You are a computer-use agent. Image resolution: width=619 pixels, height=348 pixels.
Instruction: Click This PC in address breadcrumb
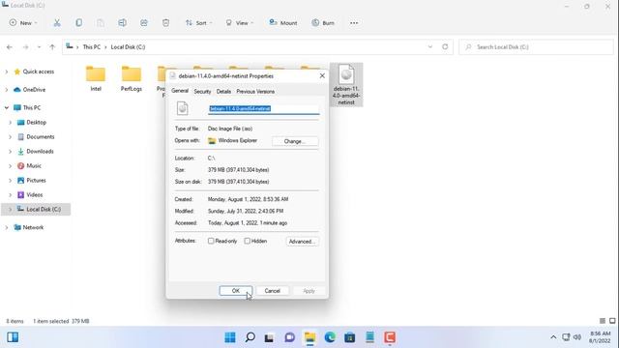click(92, 47)
